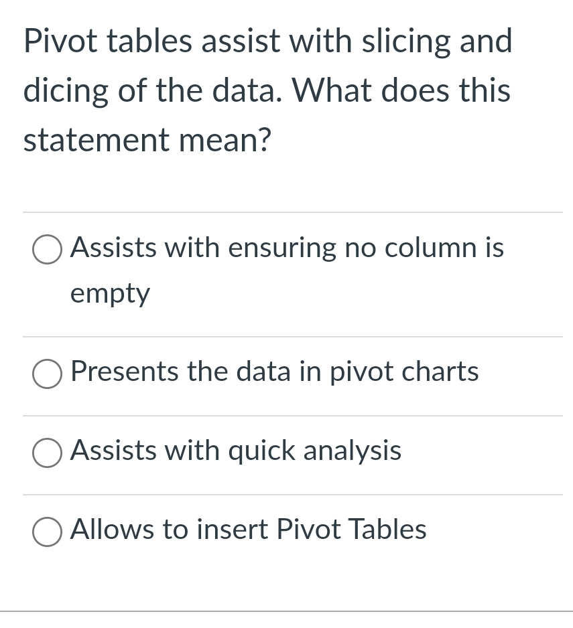Click the radio circle beside the first answer
This screenshot has height=628, width=573.
pos(46,250)
